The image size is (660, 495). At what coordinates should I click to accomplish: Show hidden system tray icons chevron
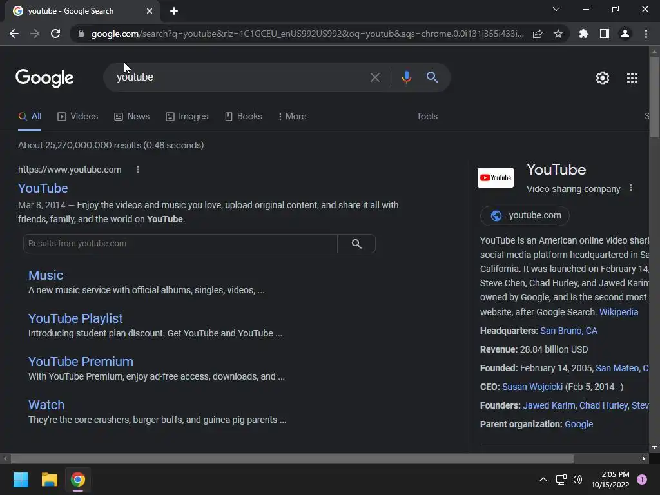[543, 480]
